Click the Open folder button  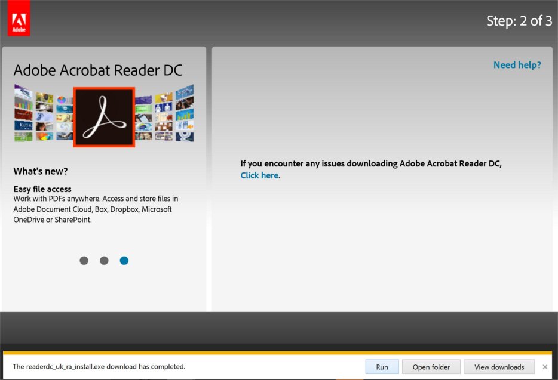(431, 367)
